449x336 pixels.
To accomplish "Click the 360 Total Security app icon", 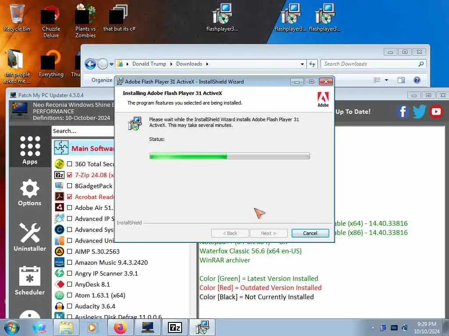I will (x=59, y=164).
